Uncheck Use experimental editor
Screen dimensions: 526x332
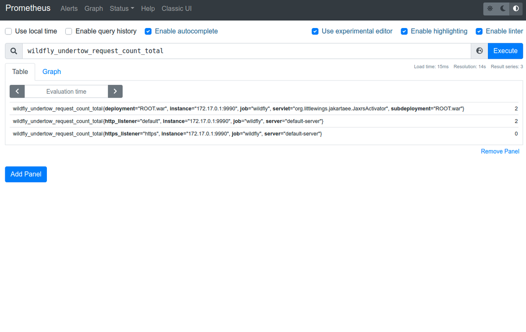pyautogui.click(x=315, y=31)
